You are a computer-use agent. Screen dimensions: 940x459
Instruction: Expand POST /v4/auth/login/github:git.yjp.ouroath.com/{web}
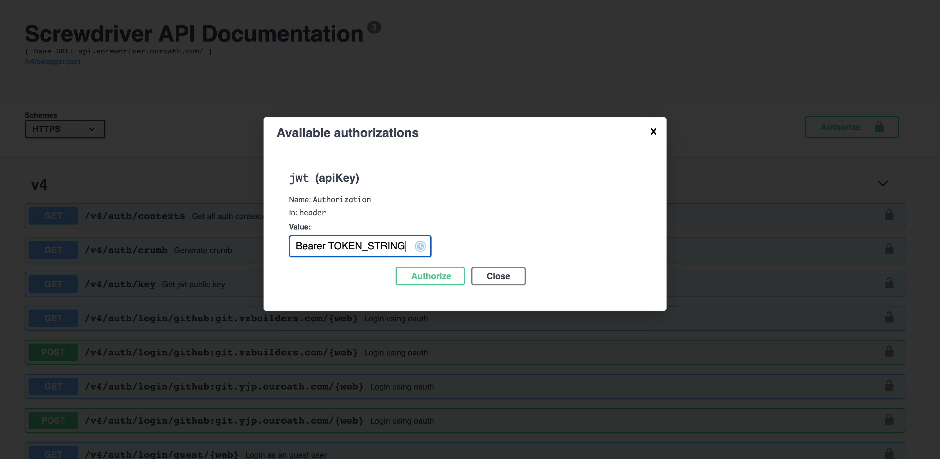[x=464, y=421]
